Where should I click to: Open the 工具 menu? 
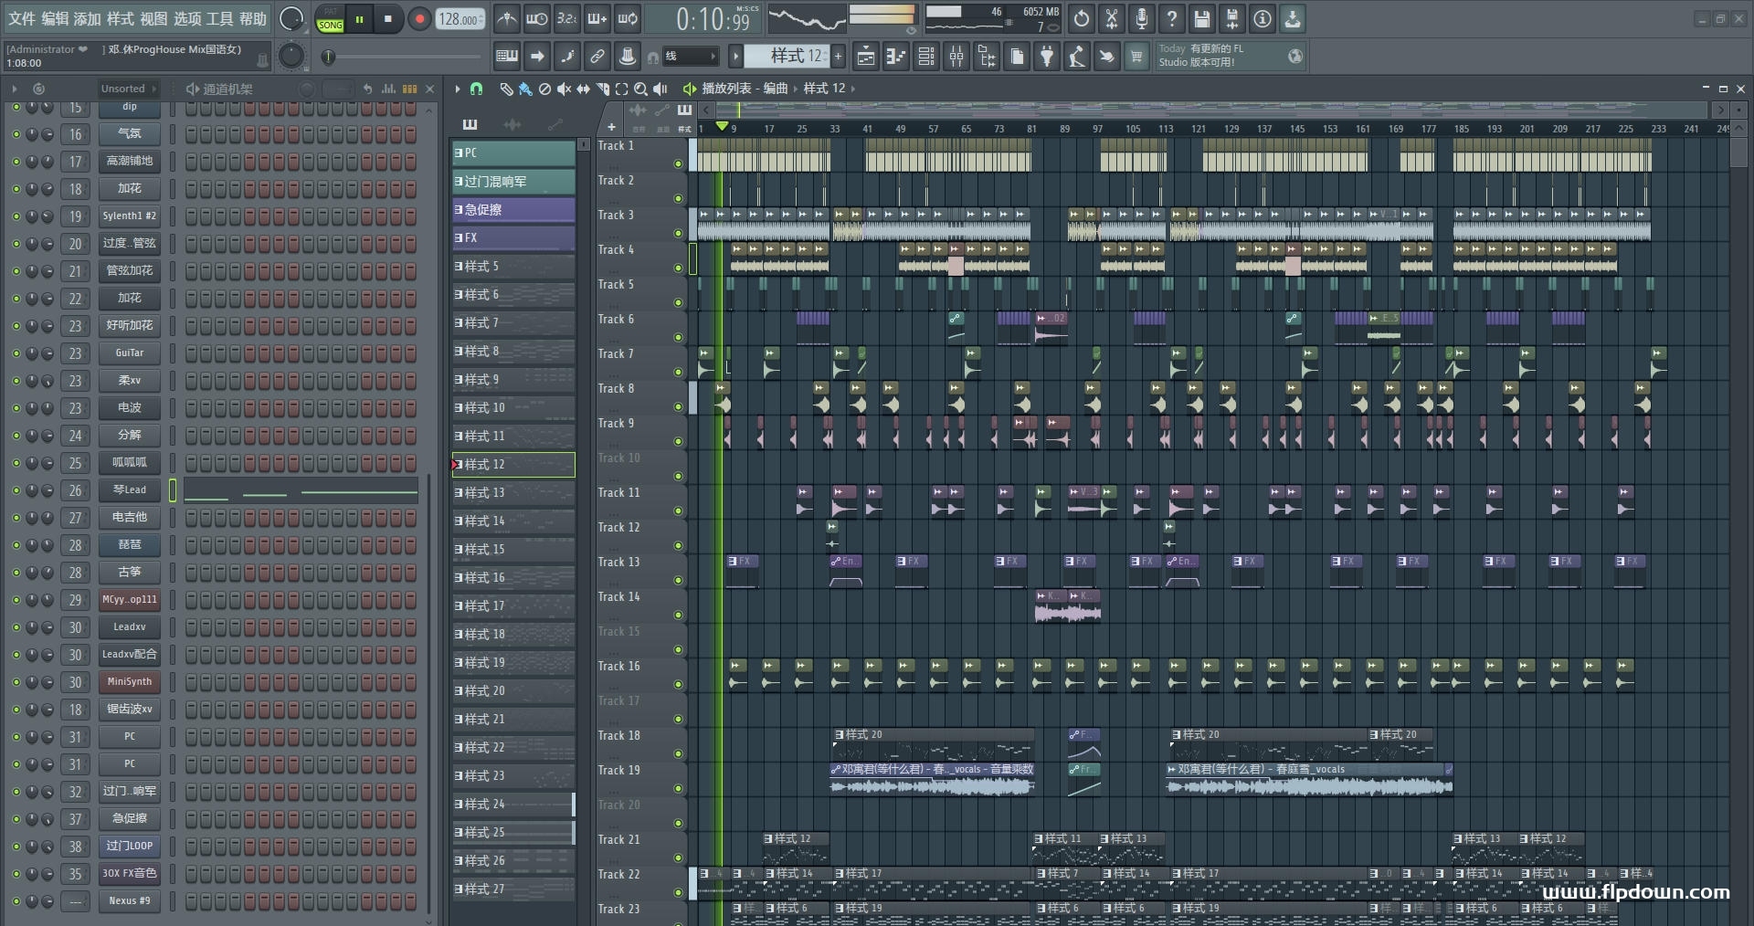[x=219, y=19]
